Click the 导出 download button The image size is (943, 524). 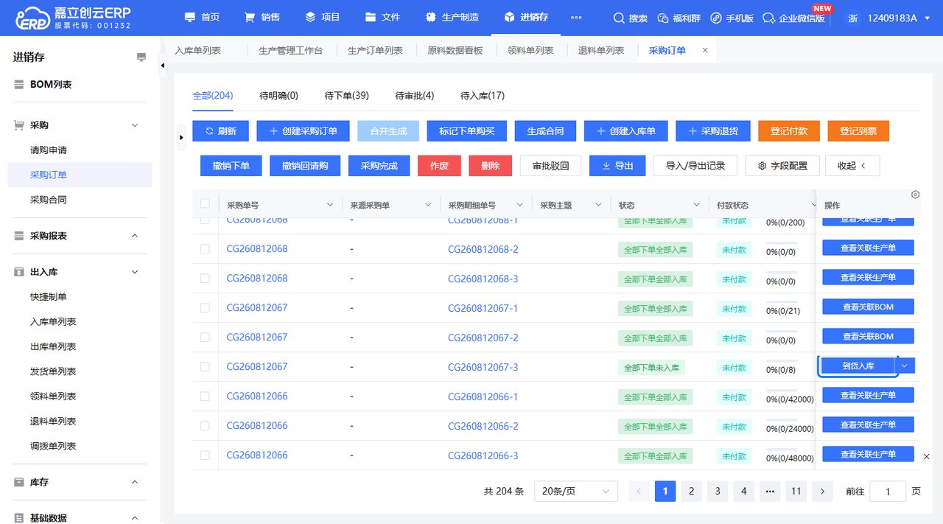(x=617, y=166)
